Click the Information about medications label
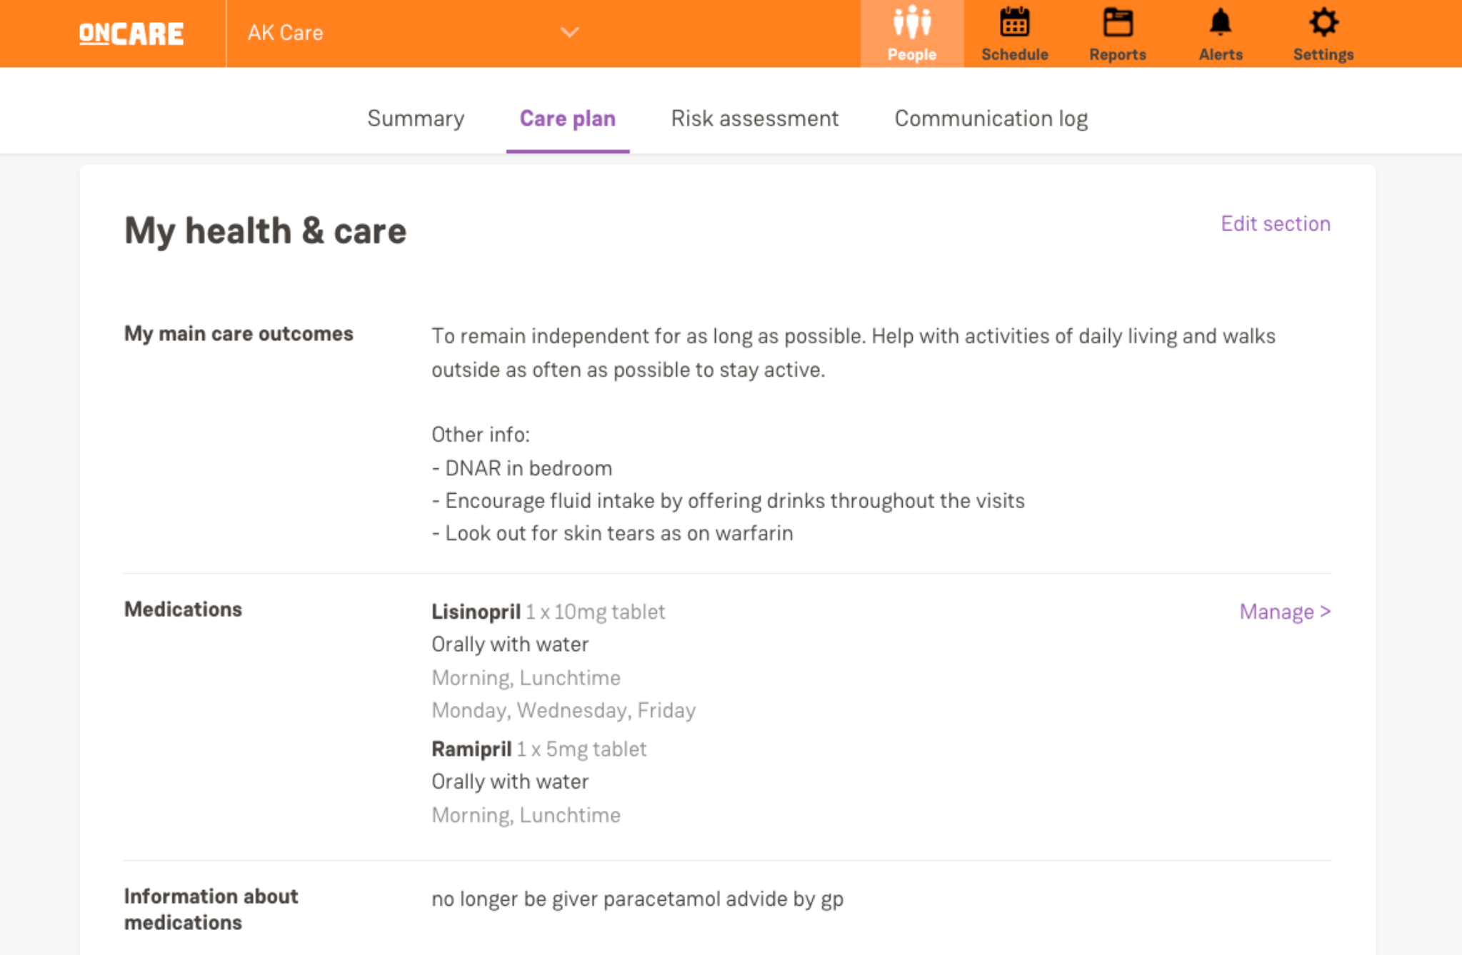 [211, 909]
